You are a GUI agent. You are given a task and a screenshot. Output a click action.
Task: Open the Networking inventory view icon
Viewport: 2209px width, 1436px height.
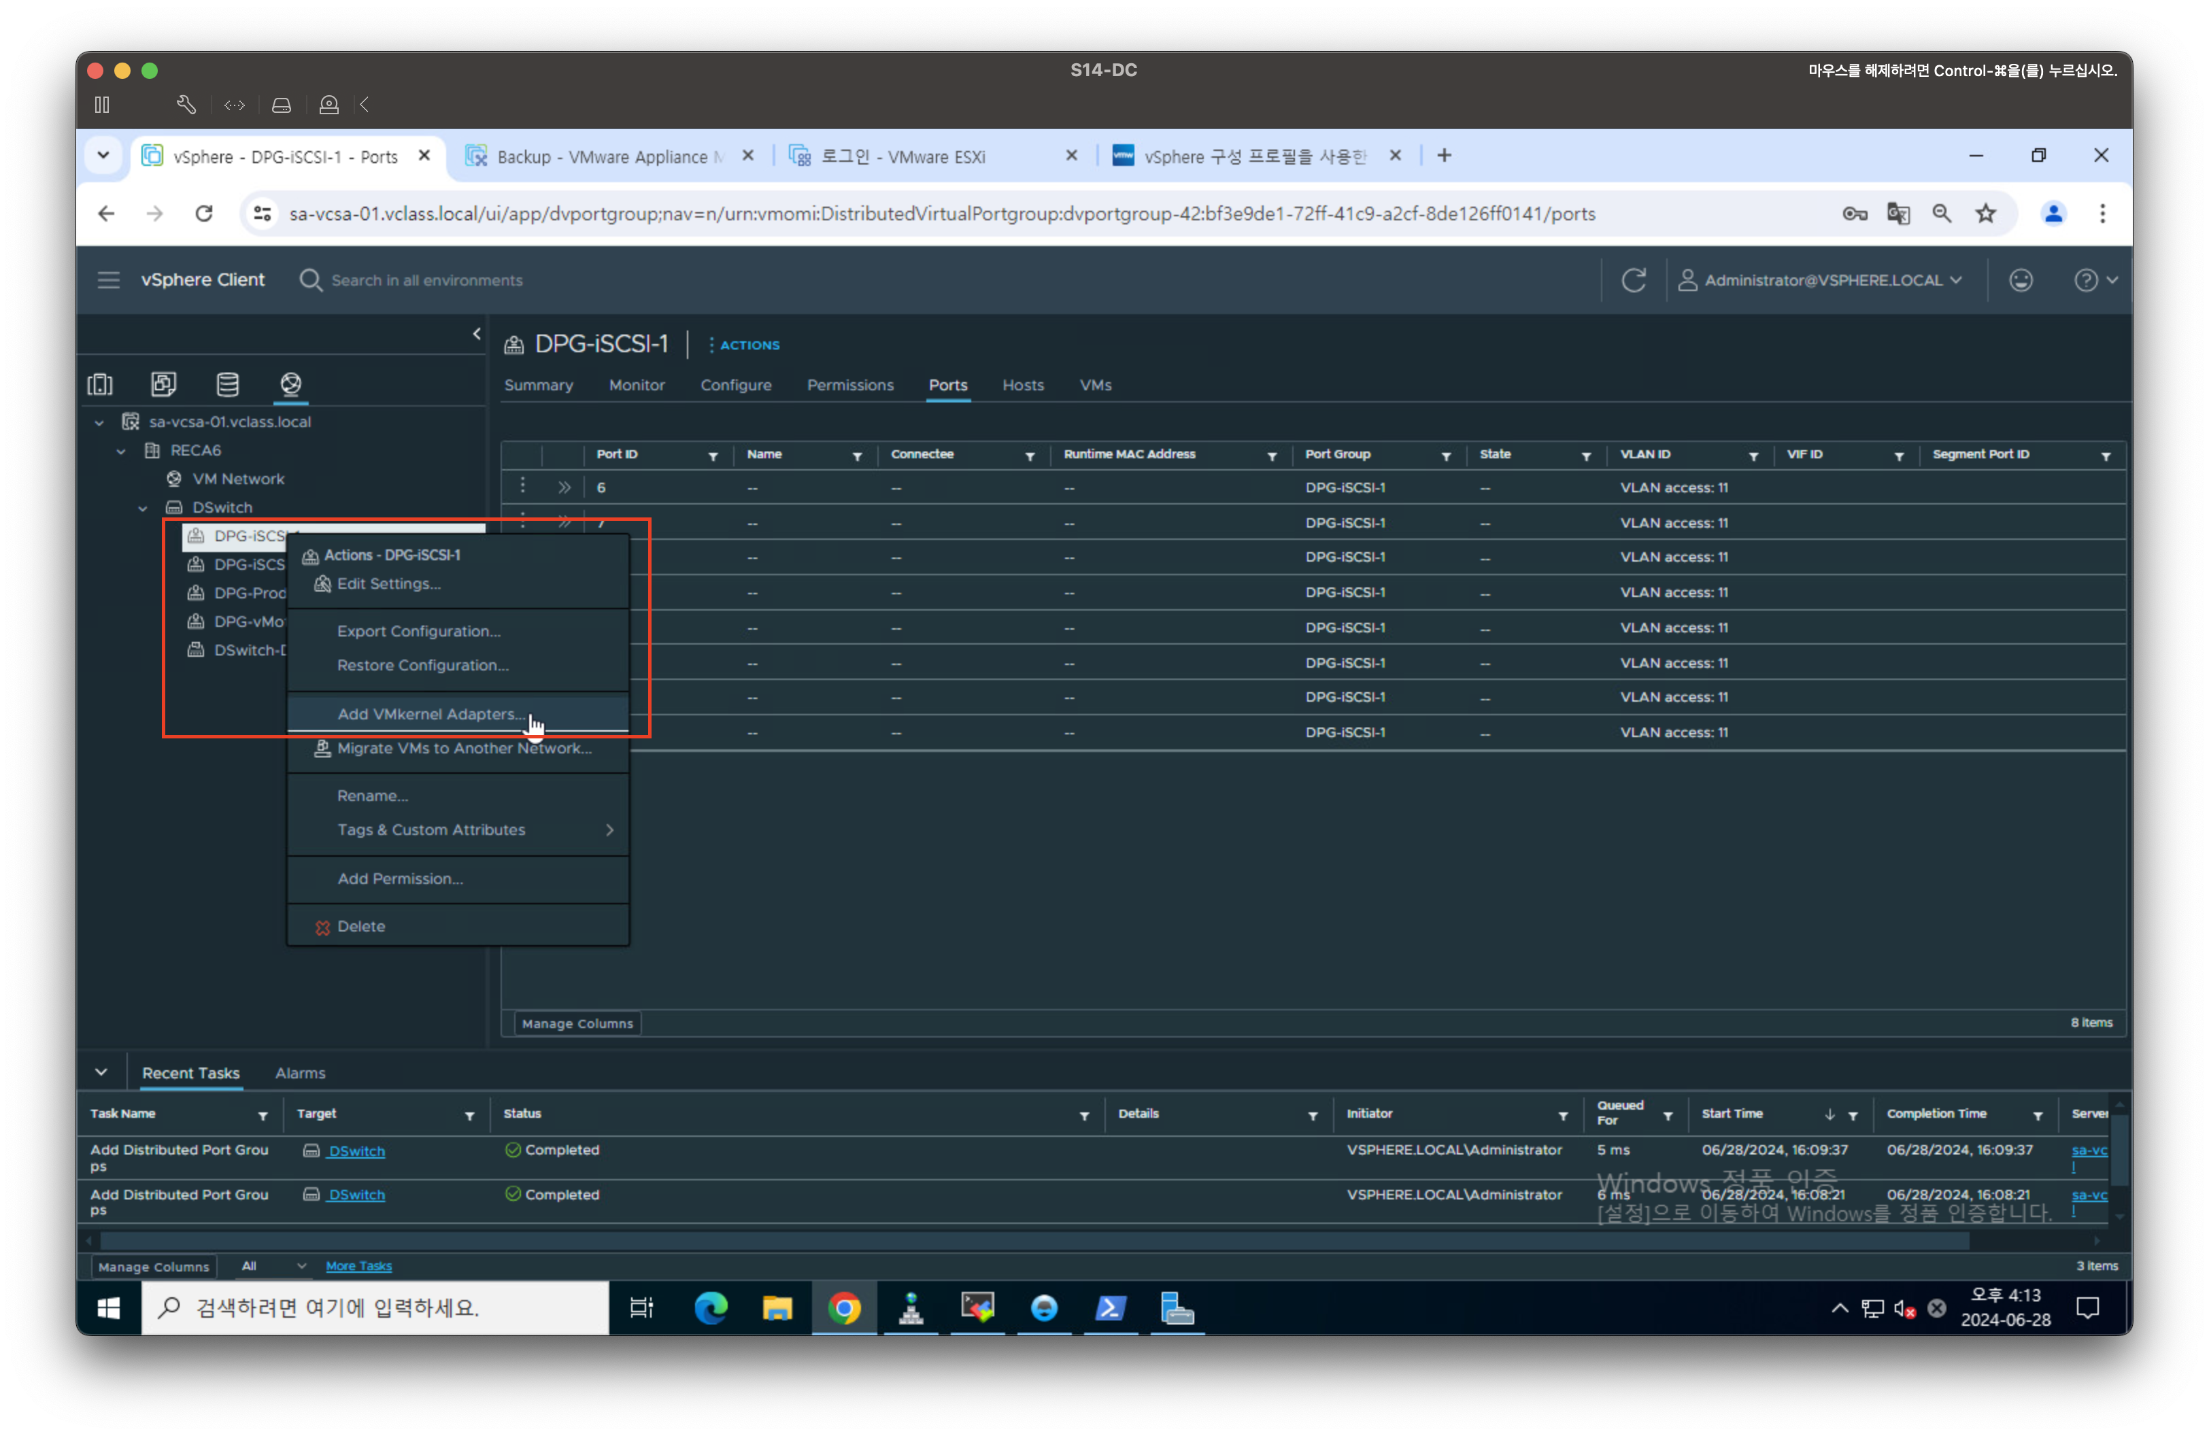[x=290, y=384]
